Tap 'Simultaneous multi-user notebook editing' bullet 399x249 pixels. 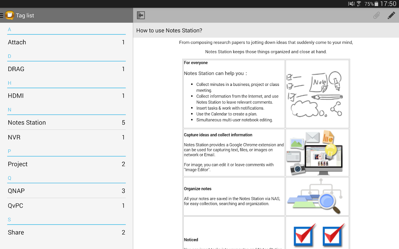[234, 120]
